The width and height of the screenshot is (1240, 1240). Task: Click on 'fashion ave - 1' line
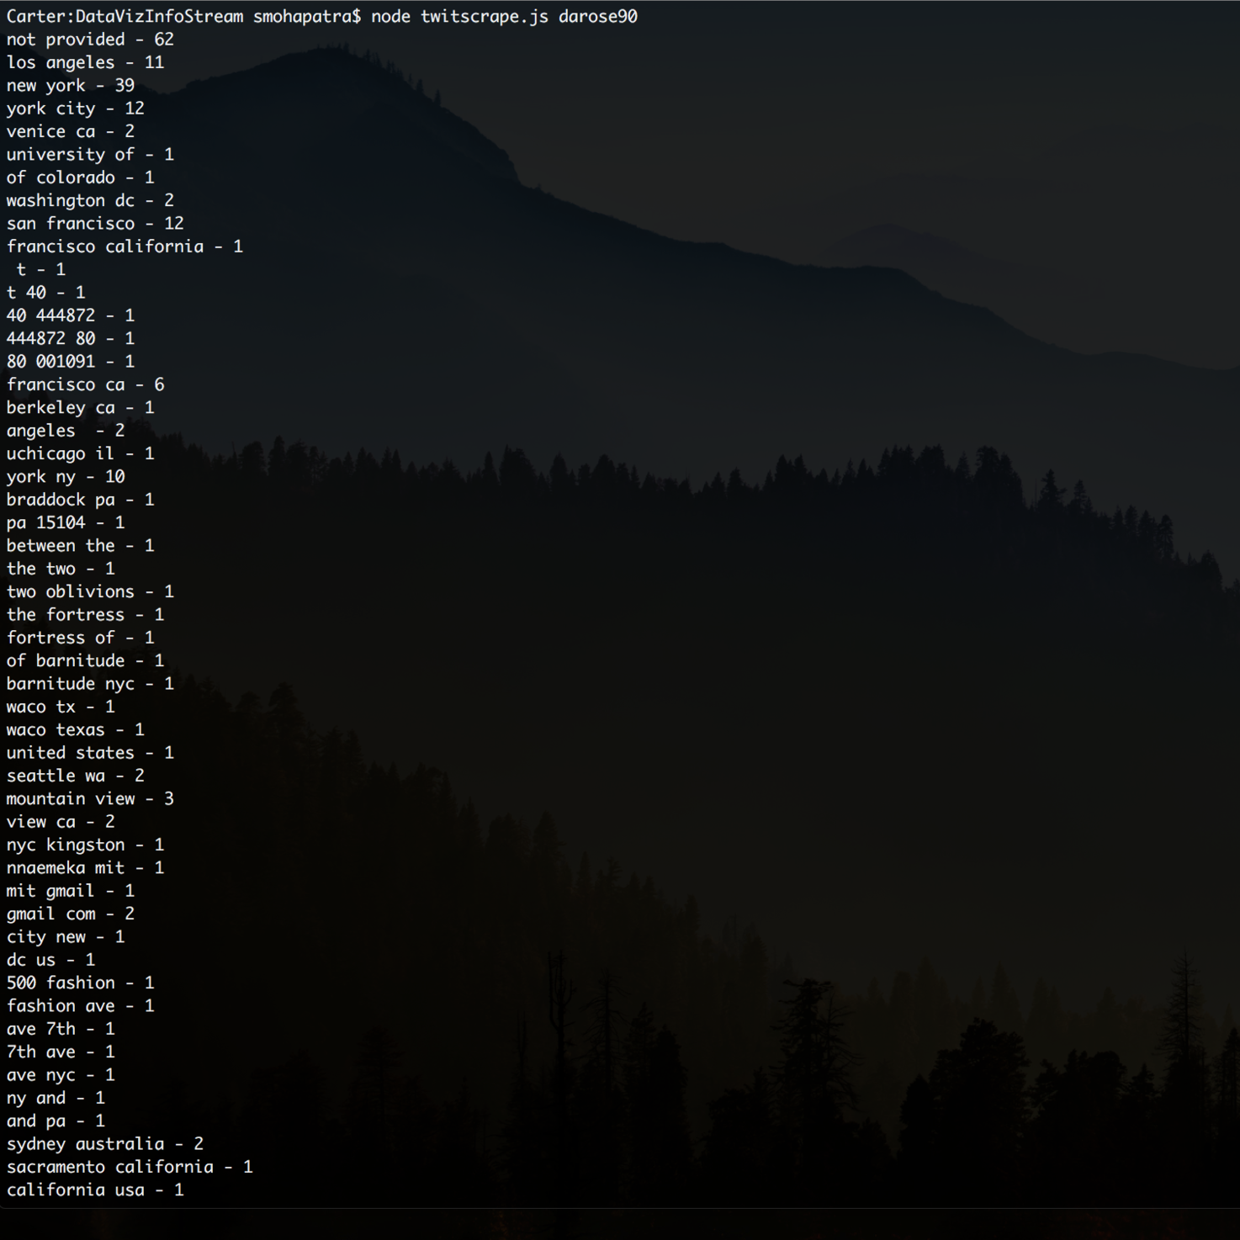point(81,1006)
